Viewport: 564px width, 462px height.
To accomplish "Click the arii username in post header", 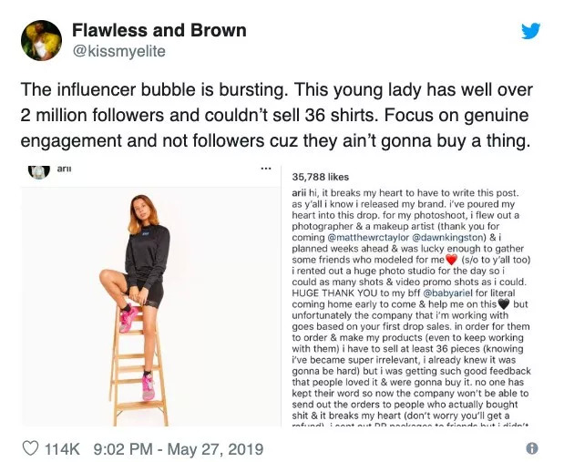I will coord(65,169).
